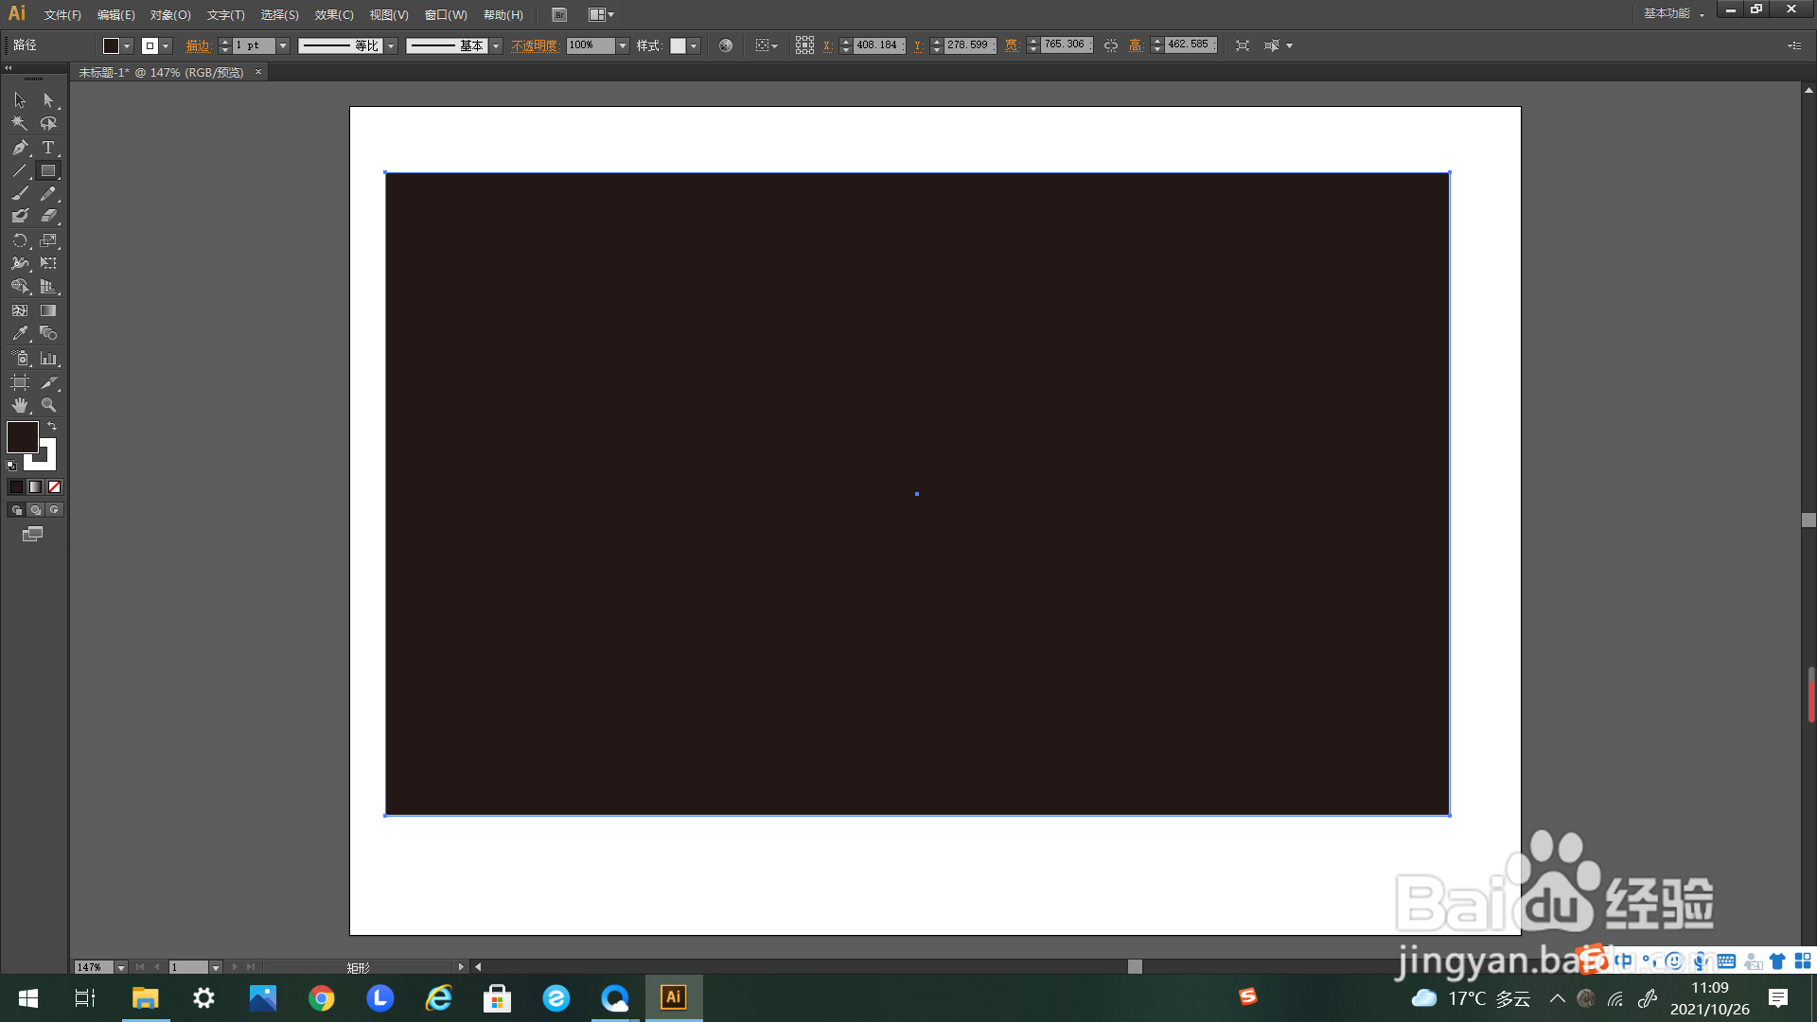This screenshot has height=1022, width=1817.
Task: Pick the Magic Wand tool
Action: (20, 123)
